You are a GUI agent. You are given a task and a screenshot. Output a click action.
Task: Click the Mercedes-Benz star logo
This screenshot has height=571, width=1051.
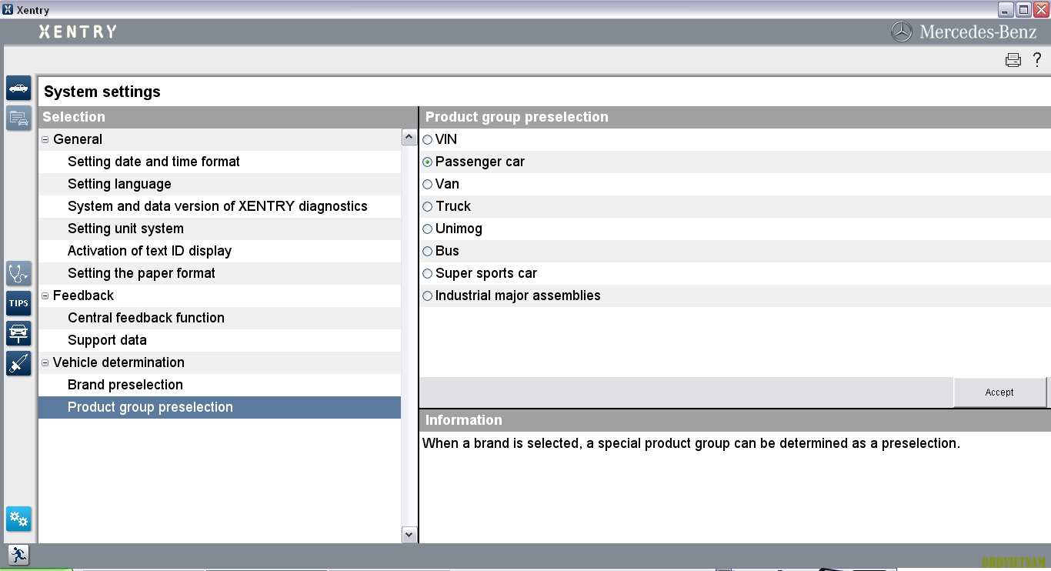point(901,32)
